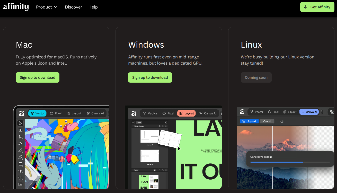
Task: Select the Master B thumbnail
Action: [150, 156]
